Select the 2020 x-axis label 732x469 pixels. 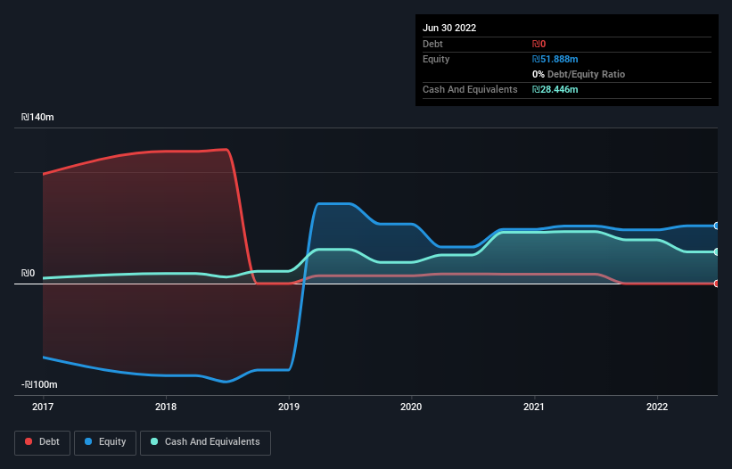pyautogui.click(x=411, y=407)
